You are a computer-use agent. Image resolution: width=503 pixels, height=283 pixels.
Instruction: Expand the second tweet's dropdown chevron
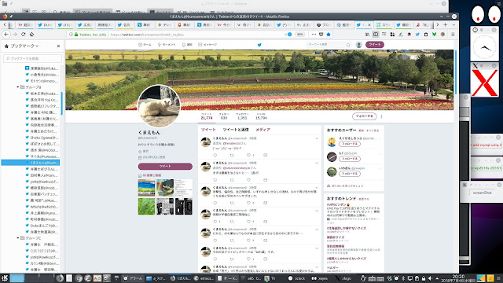click(317, 164)
